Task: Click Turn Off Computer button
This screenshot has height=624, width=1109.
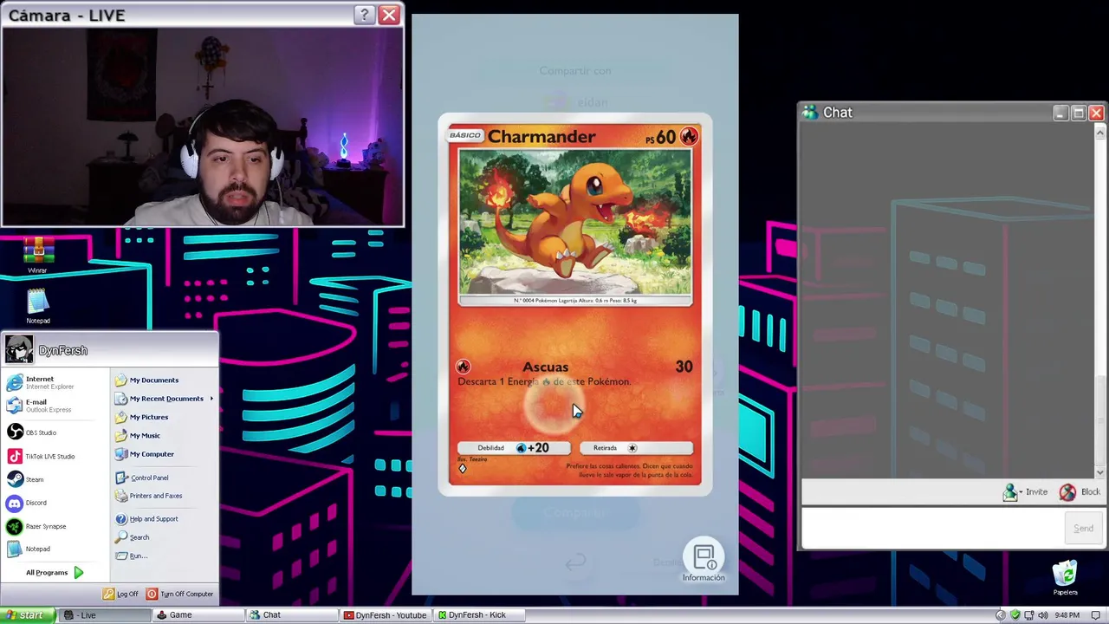Action: click(x=179, y=594)
